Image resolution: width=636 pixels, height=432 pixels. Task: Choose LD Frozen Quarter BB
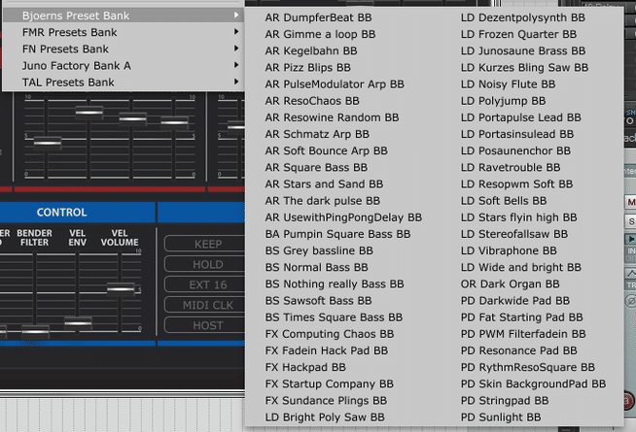[518, 34]
